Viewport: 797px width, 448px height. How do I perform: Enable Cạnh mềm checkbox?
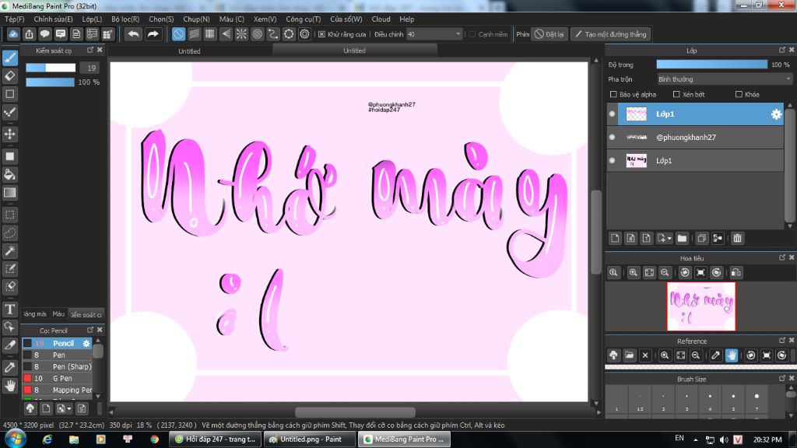pos(472,34)
